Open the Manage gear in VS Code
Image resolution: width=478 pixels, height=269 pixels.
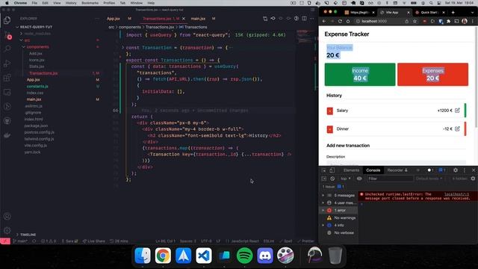[7, 230]
